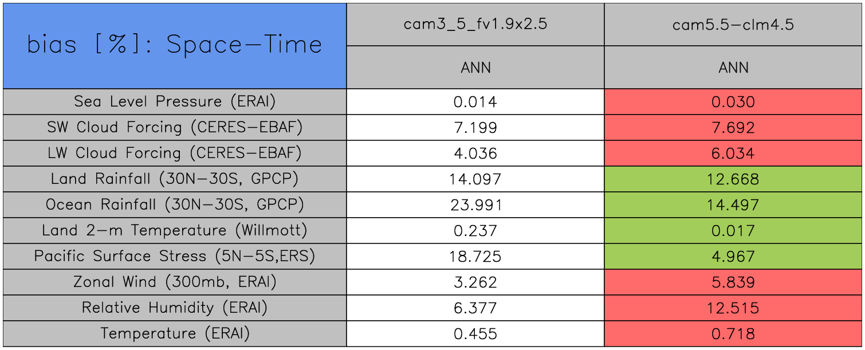Select the LW Cloud Forcing (CERES-EBAF) row label
Screen dimensions: 865x350
175,153
